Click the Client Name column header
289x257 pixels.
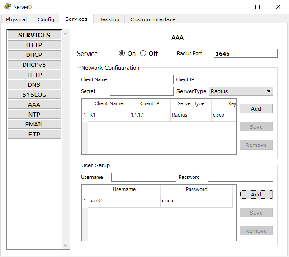109,103
